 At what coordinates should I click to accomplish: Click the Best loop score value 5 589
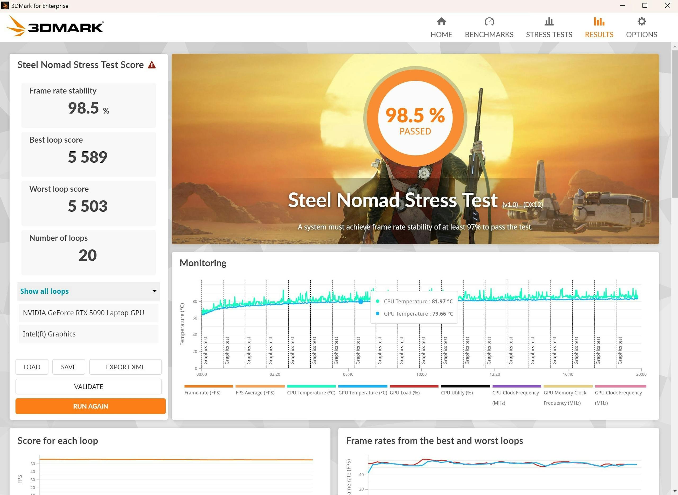pyautogui.click(x=88, y=157)
